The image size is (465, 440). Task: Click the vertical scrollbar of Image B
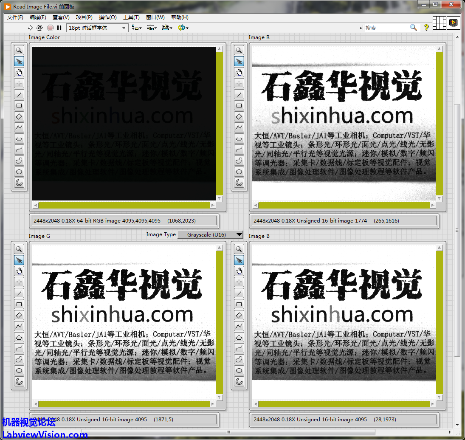(440, 322)
